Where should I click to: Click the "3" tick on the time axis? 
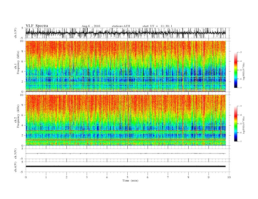pyautogui.click(x=87, y=177)
